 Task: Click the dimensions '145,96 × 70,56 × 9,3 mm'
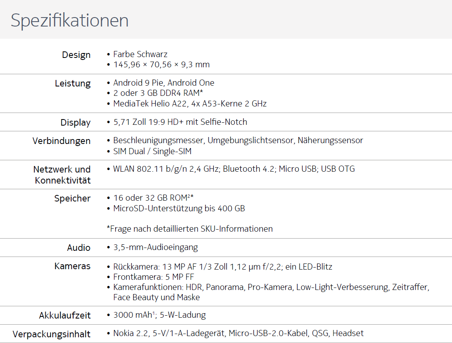pyautogui.click(x=161, y=64)
